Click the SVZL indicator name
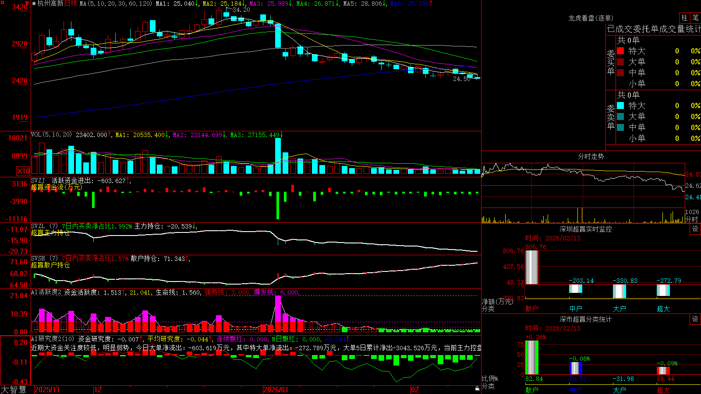 click(38, 226)
